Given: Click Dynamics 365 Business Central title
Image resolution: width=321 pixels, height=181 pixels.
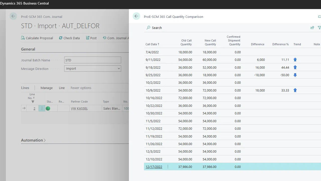Looking at the screenshot, I should point(25,3).
